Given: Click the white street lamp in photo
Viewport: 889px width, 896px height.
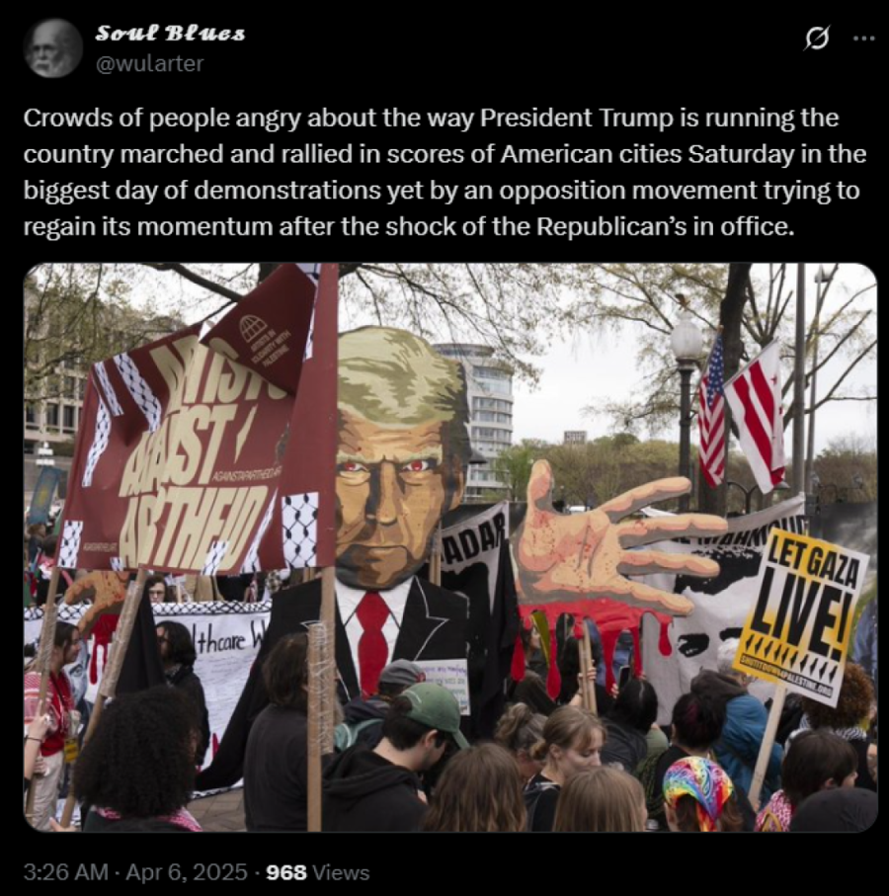Looking at the screenshot, I should click(686, 338).
